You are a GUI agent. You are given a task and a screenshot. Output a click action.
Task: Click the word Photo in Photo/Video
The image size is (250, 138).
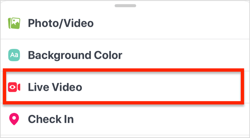point(43,23)
